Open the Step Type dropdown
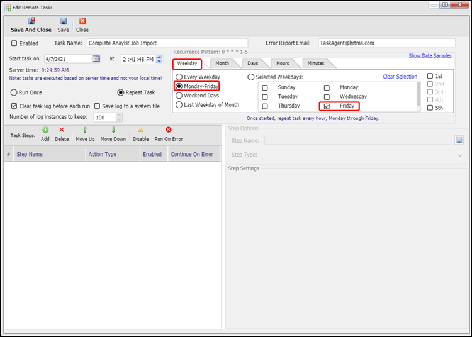The height and width of the screenshot is (337, 472). click(x=460, y=155)
